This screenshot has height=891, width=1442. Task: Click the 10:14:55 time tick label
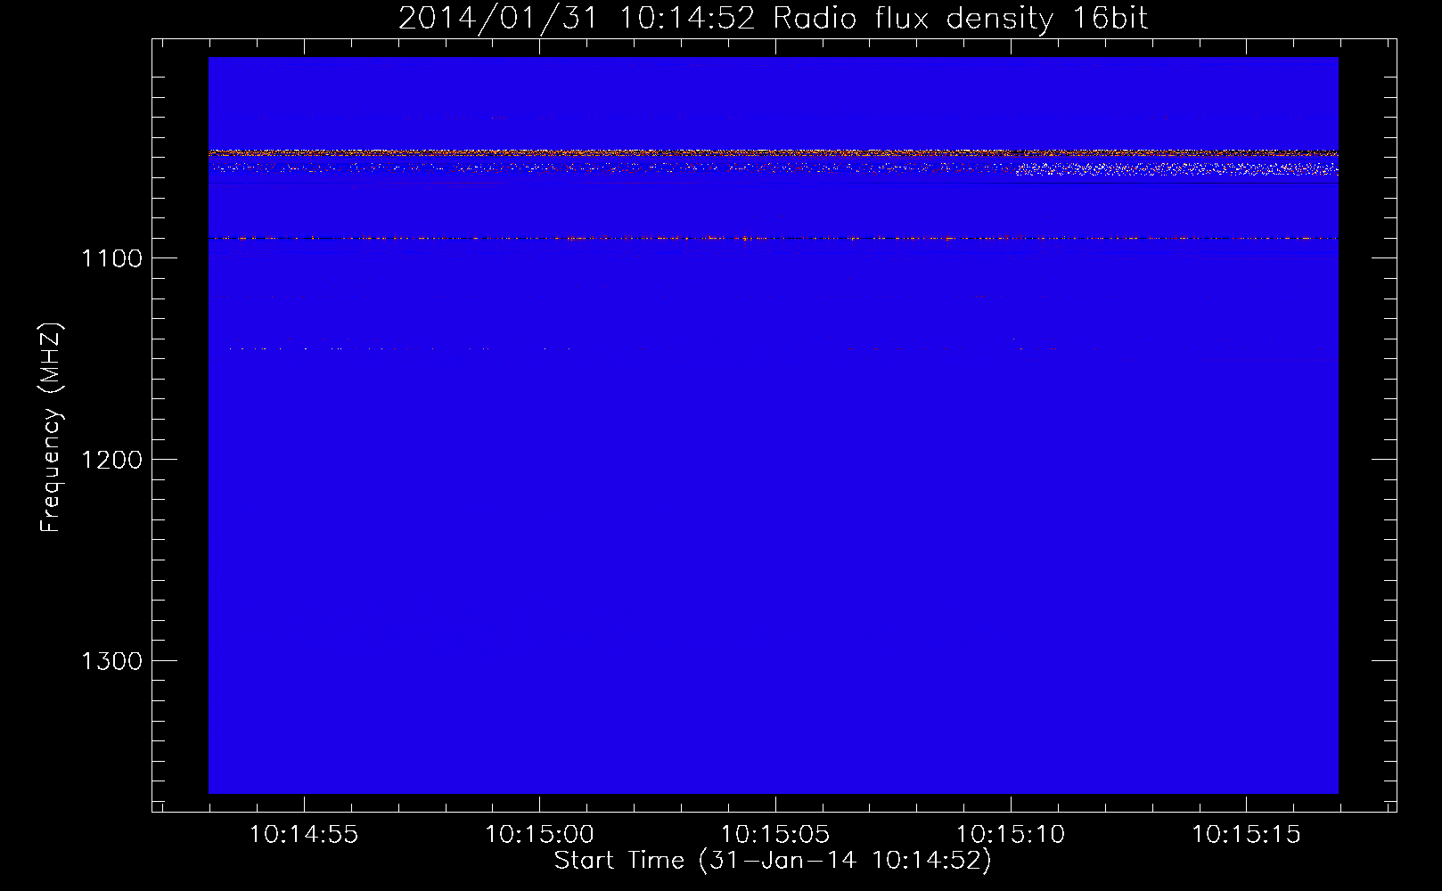tap(304, 835)
